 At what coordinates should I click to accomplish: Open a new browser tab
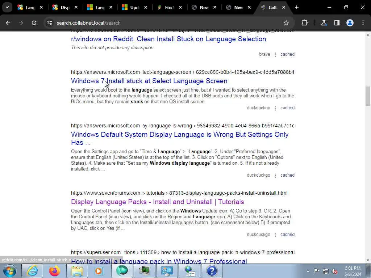(296, 7)
